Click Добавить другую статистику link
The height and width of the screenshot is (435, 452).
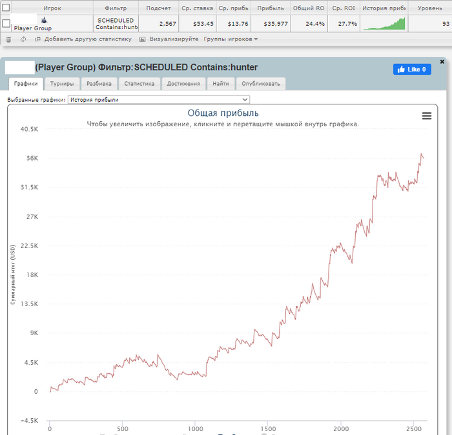point(88,39)
